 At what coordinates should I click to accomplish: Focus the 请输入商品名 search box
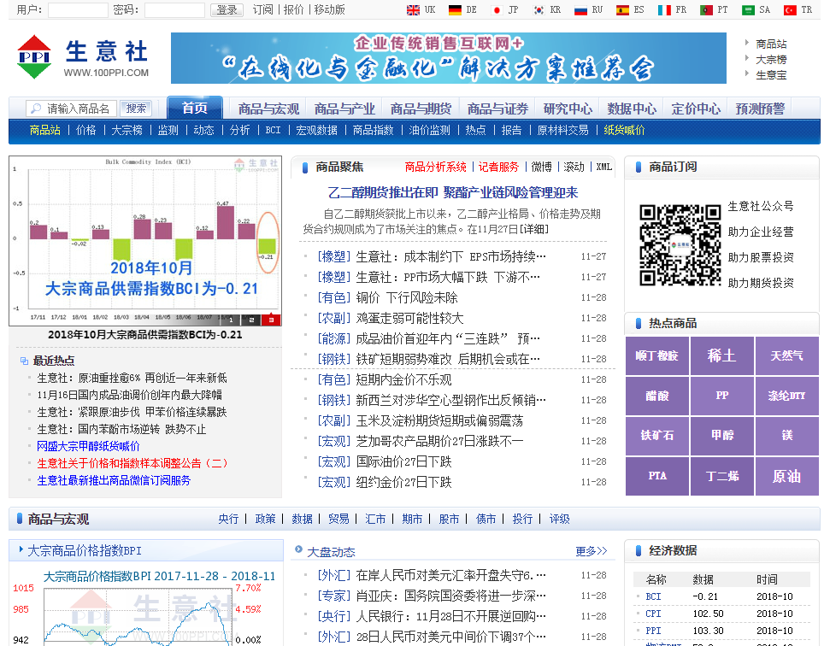(x=72, y=109)
